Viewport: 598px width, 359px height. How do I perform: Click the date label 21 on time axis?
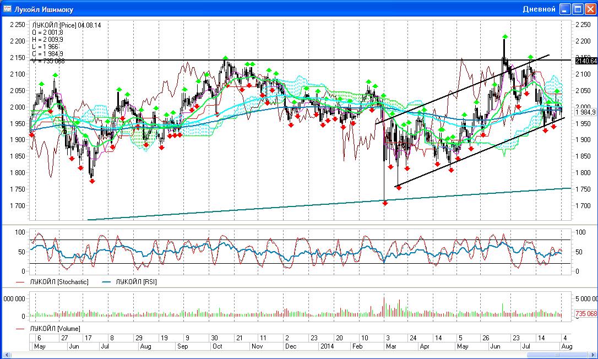click(x=240, y=338)
